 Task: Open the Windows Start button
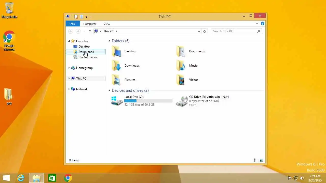(x=6, y=178)
